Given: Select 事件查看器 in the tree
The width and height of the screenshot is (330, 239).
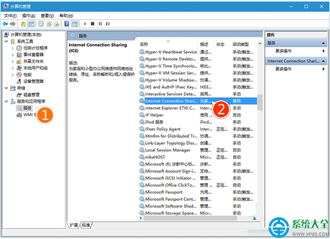Looking at the screenshot, I should tap(33, 55).
